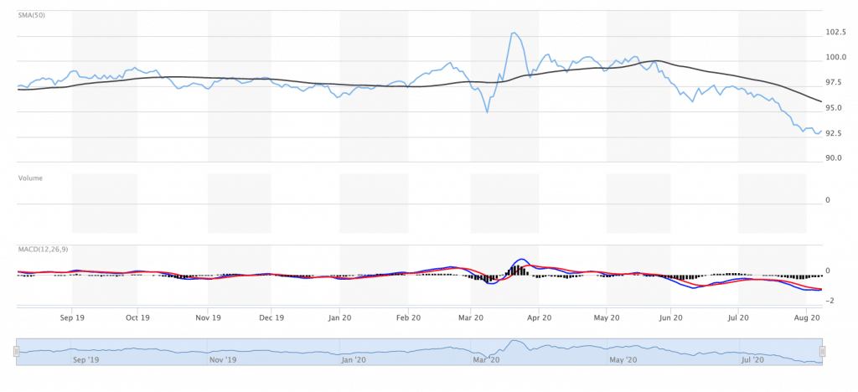Click the Oct 19 date on the x-axis

(x=137, y=318)
